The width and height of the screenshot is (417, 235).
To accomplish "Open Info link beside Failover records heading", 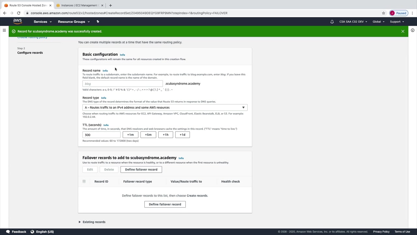I will [x=181, y=158].
